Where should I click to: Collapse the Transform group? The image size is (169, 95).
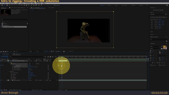click(8, 71)
